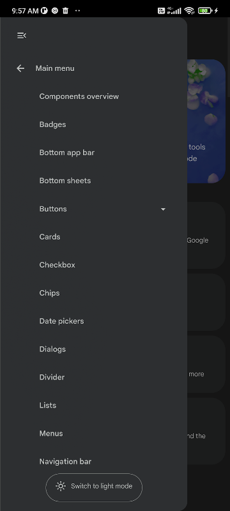Tap the sun icon for light mode
230x511 pixels.
pyautogui.click(x=61, y=486)
